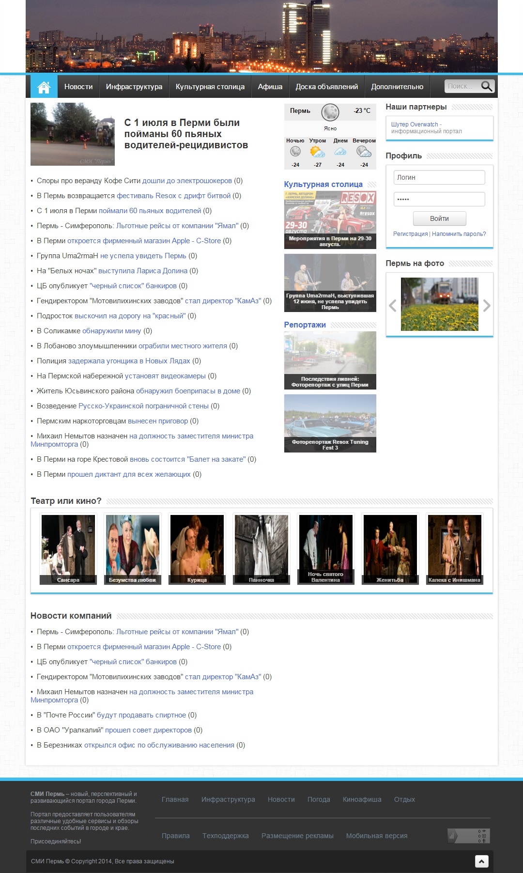The image size is (523, 873).
Task: Open footer Правила link
Action: click(176, 836)
